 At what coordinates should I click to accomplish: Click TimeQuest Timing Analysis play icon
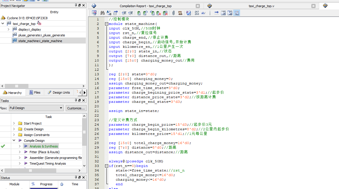26,164
